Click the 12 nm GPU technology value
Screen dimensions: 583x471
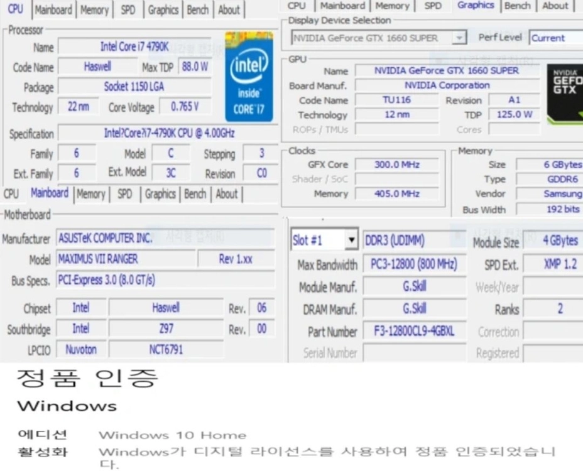[396, 114]
